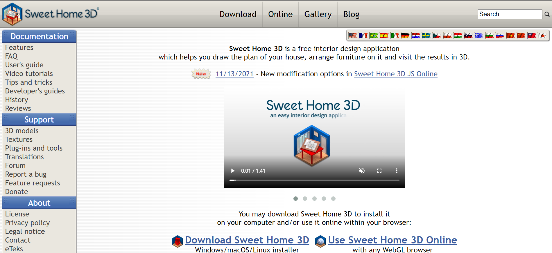This screenshot has width=552, height=253.
Task: Click the Donate link
Action: 17,191
